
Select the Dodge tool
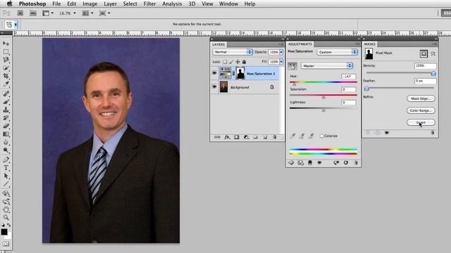pyautogui.click(x=6, y=150)
